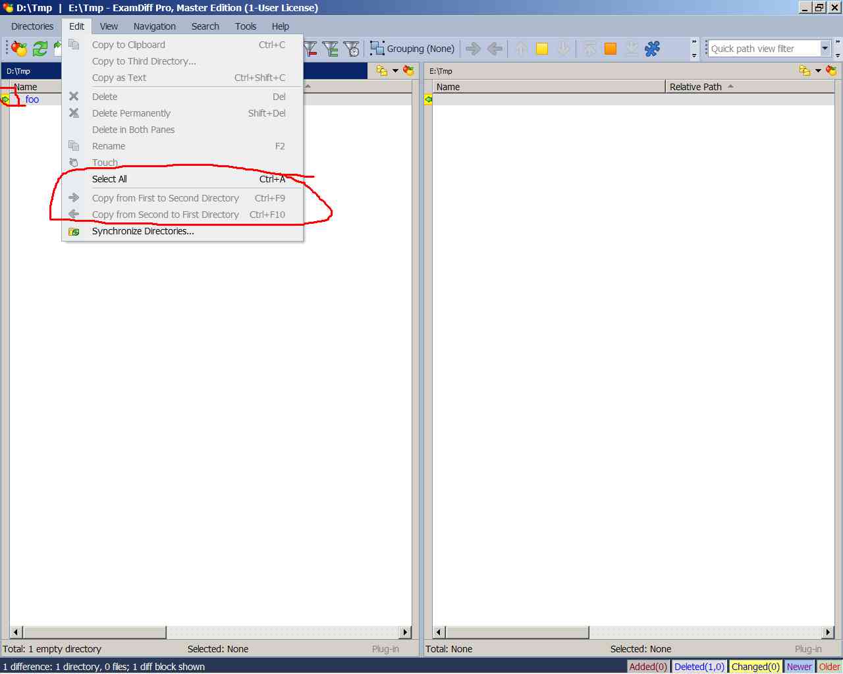Image resolution: width=843 pixels, height=674 pixels.
Task: Click the yellow square current difference icon
Action: pos(542,49)
